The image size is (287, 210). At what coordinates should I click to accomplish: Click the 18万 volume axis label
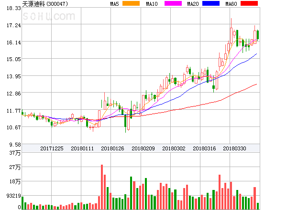15,181
